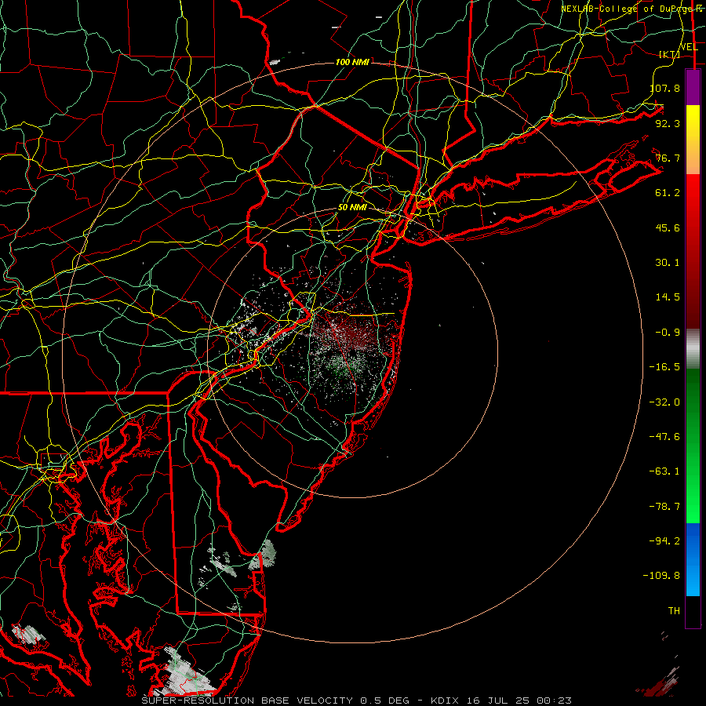The image size is (706, 706).
Task: Click the VEL legend title
Action: [x=689, y=47]
